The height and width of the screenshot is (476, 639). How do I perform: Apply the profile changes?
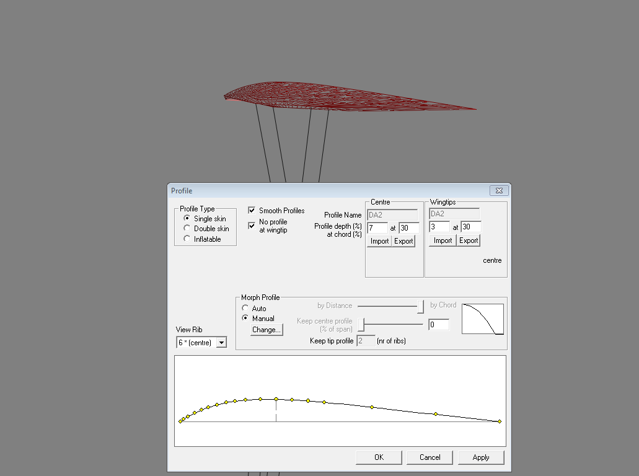[480, 457]
